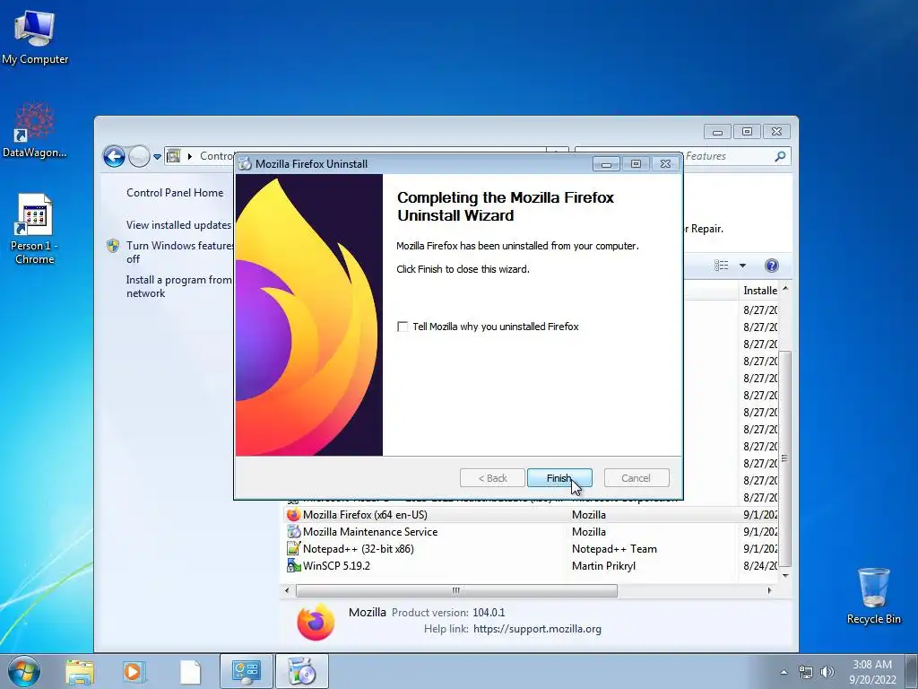
Task: Expand the view options dropdown arrow
Action: coord(742,266)
